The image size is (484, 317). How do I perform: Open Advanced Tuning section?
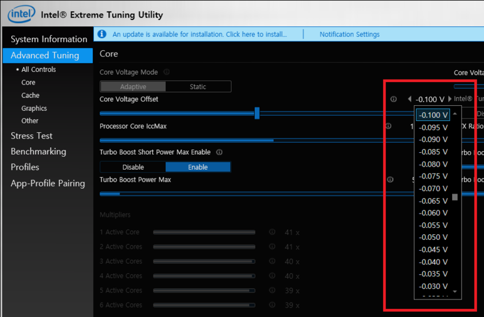48,55
